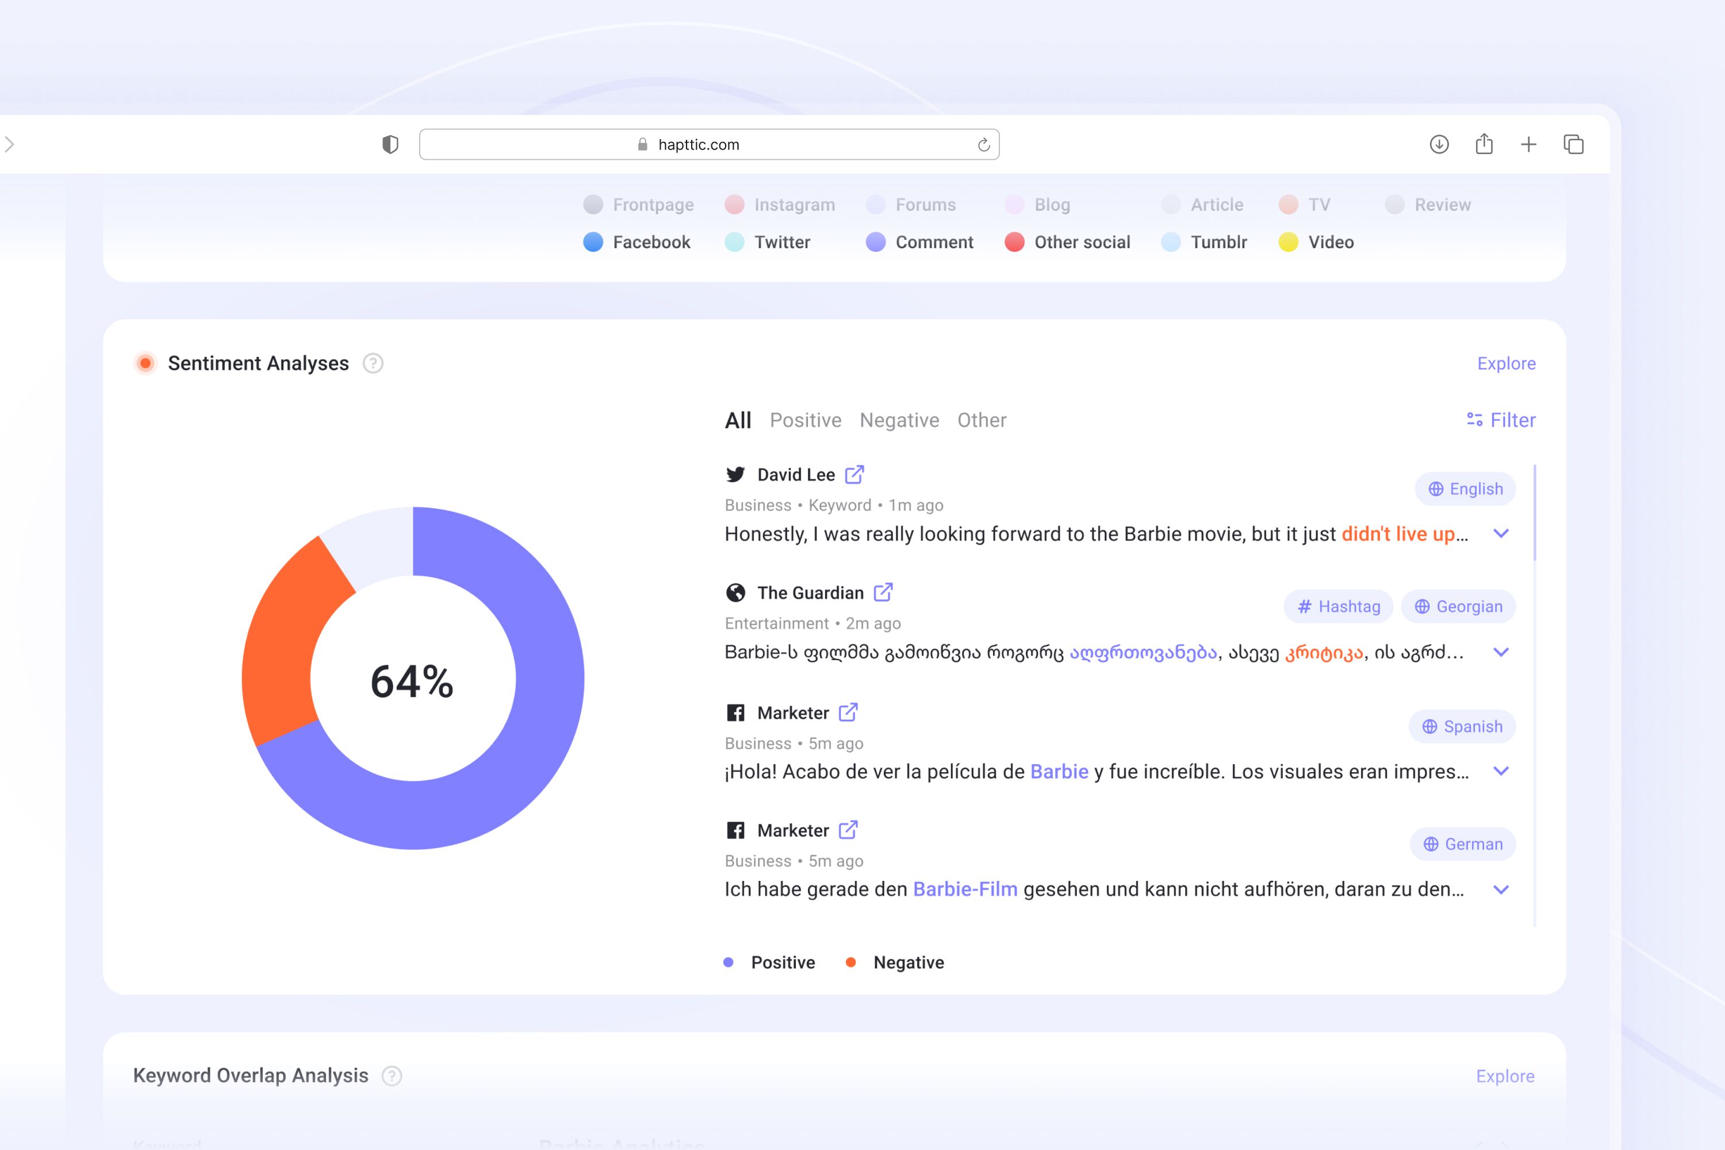Switch to the Other tab

(x=982, y=420)
